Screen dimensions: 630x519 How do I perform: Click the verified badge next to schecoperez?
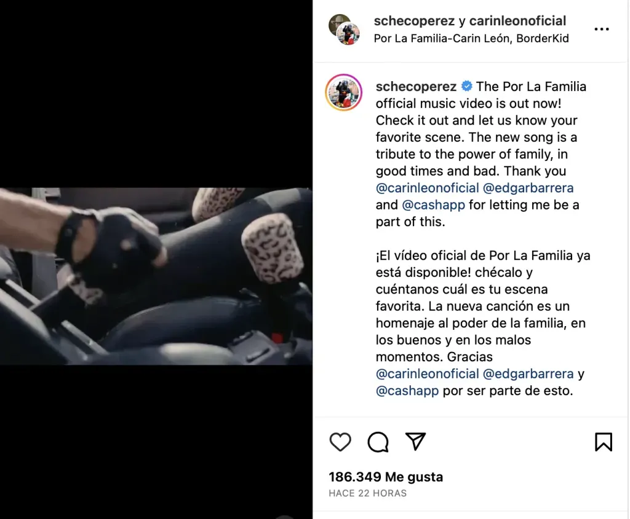466,86
